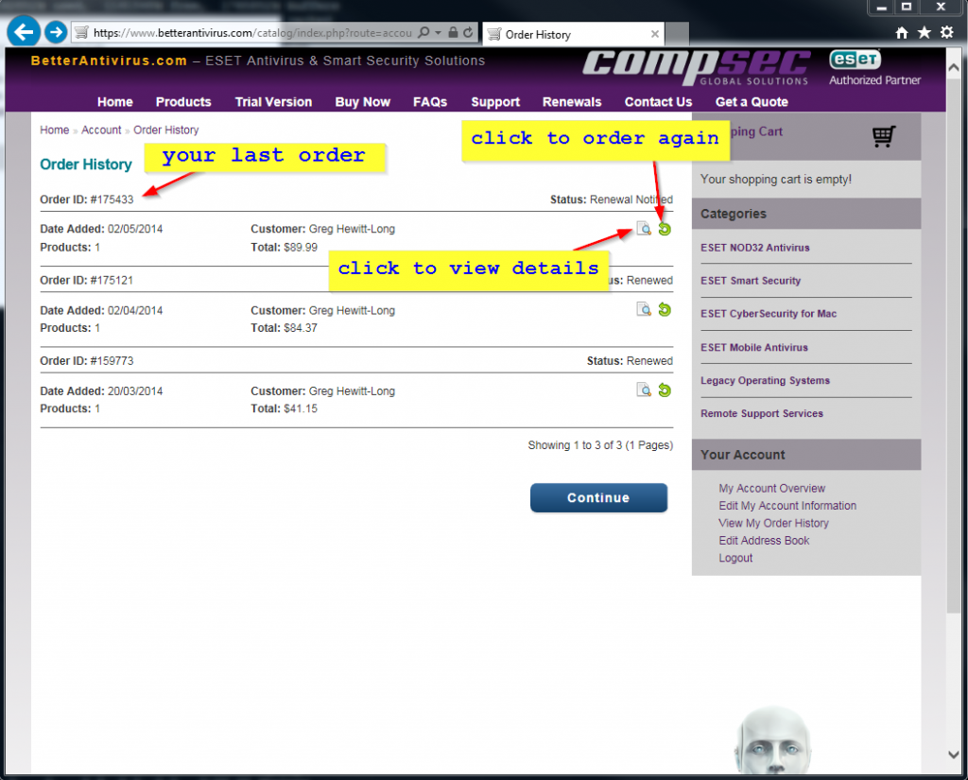968x780 pixels.
Task: Open the FAQs menu item
Action: [x=430, y=102]
